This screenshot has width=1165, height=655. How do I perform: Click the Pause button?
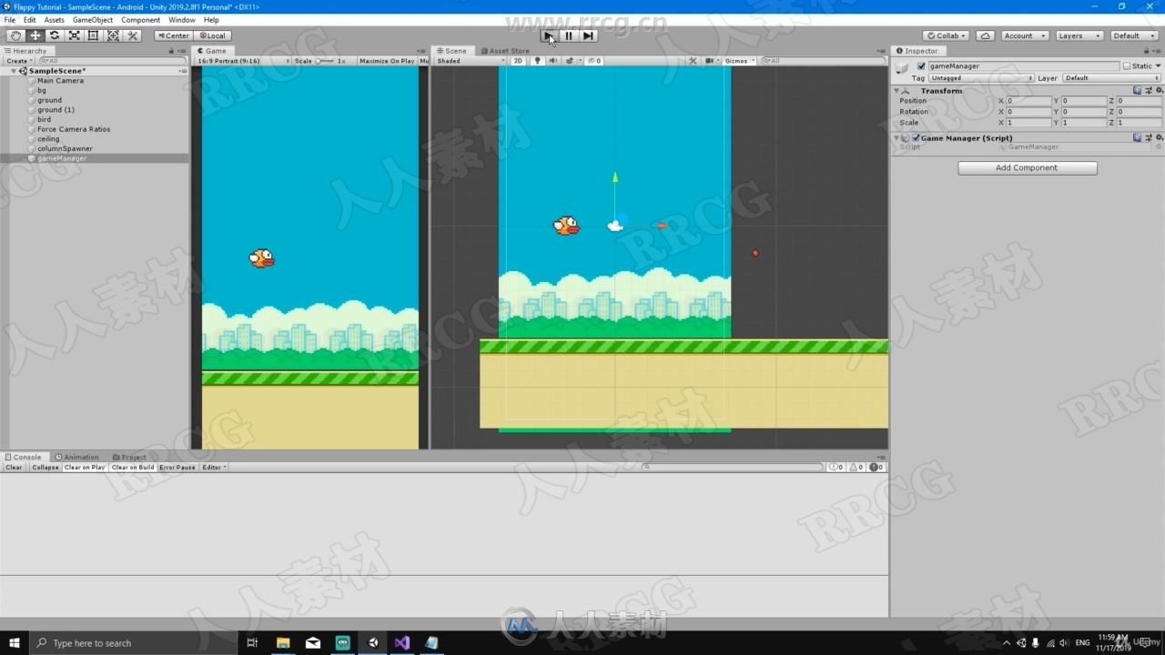pyautogui.click(x=569, y=35)
